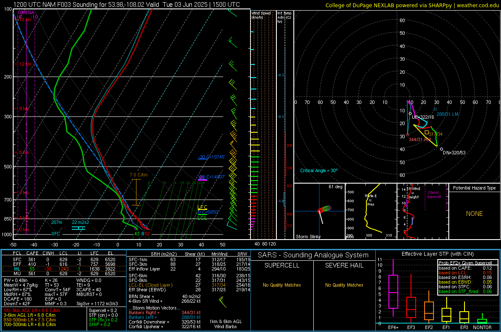Select the EFF parcel row
501x332 pixels.
tap(64, 264)
